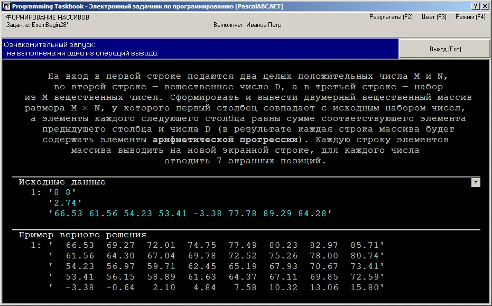This screenshot has width=492, height=306.
Task: Click the bold арифметической прогрессии text
Action: pos(225,140)
